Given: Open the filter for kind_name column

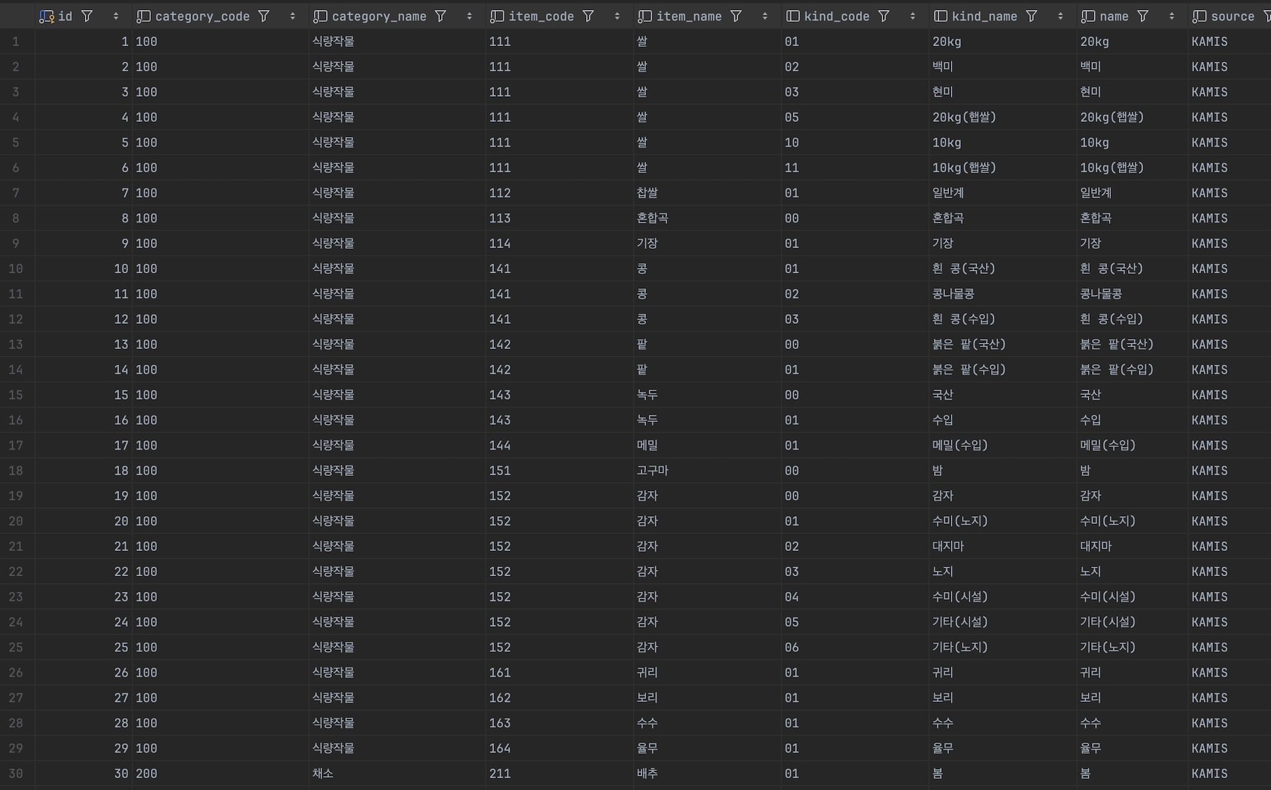Looking at the screenshot, I should click(1031, 16).
